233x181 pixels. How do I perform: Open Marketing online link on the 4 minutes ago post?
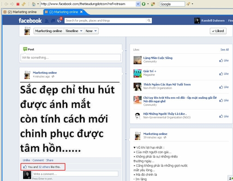point(45,72)
